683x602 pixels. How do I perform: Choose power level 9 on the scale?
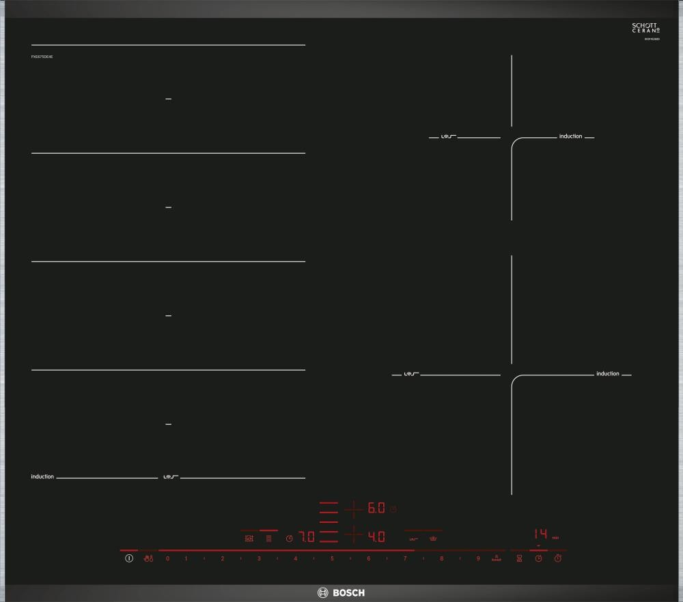pos(478,558)
